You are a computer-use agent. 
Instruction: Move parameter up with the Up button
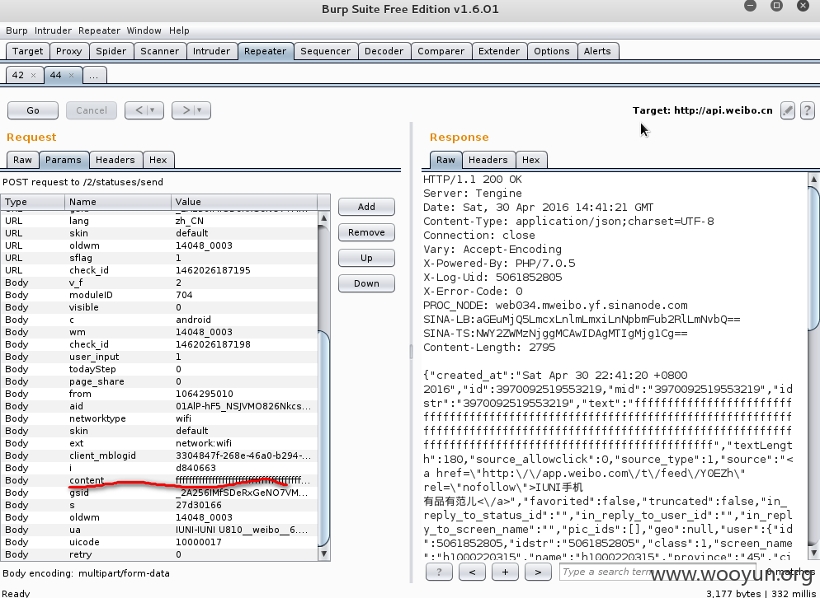366,258
